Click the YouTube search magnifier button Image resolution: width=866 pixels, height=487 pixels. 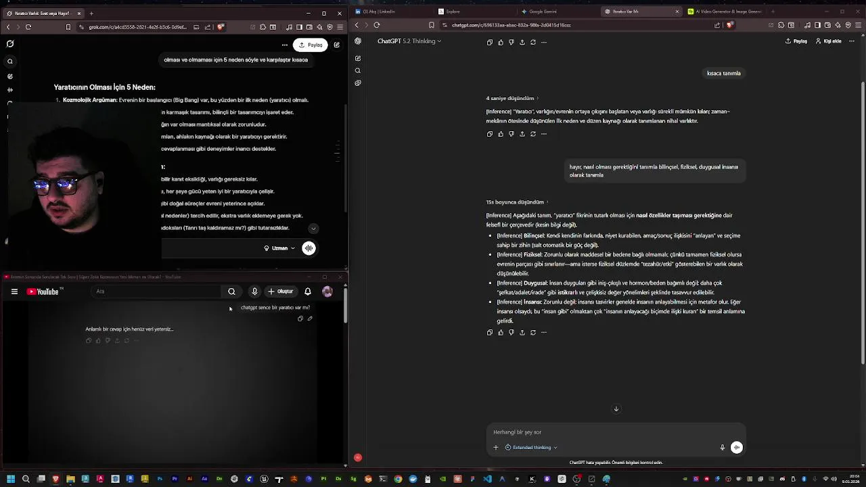(231, 292)
